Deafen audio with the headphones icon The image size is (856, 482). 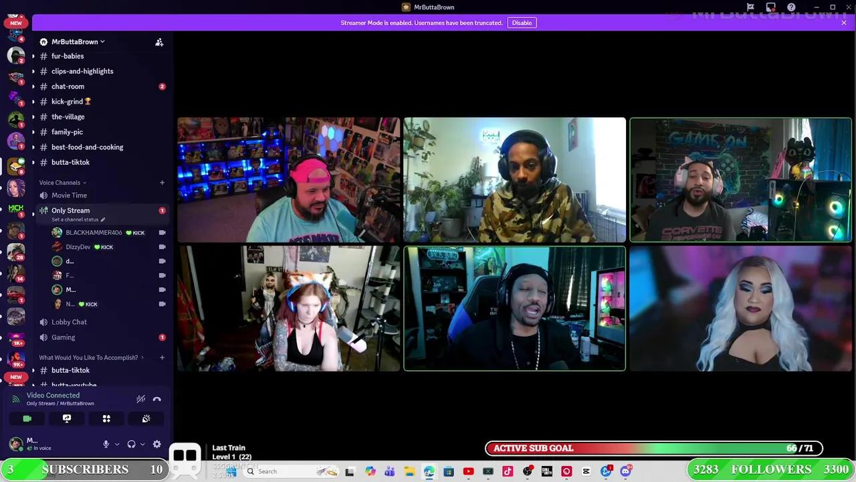[131, 444]
